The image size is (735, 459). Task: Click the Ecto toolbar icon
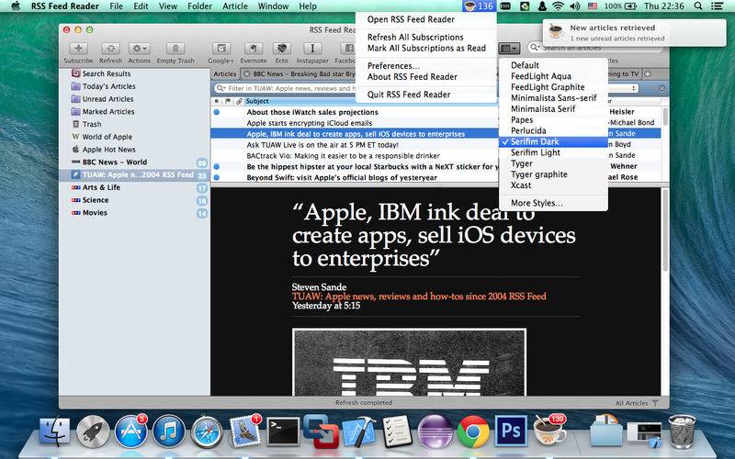[282, 49]
